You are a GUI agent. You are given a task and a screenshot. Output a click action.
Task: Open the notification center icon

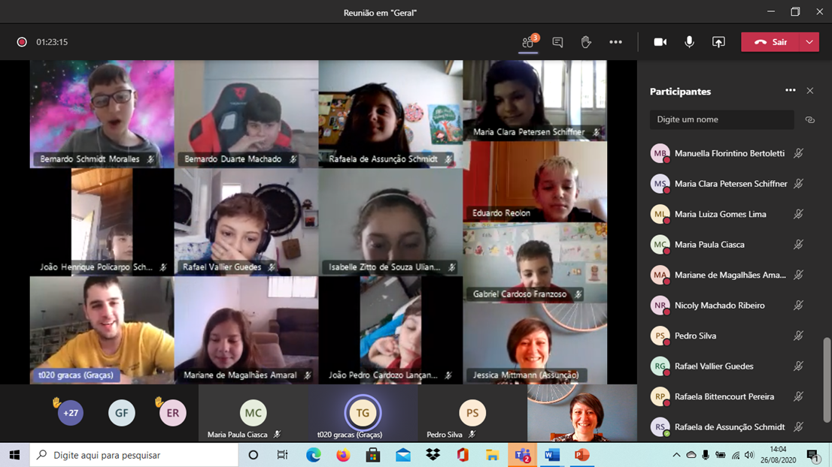(812, 455)
